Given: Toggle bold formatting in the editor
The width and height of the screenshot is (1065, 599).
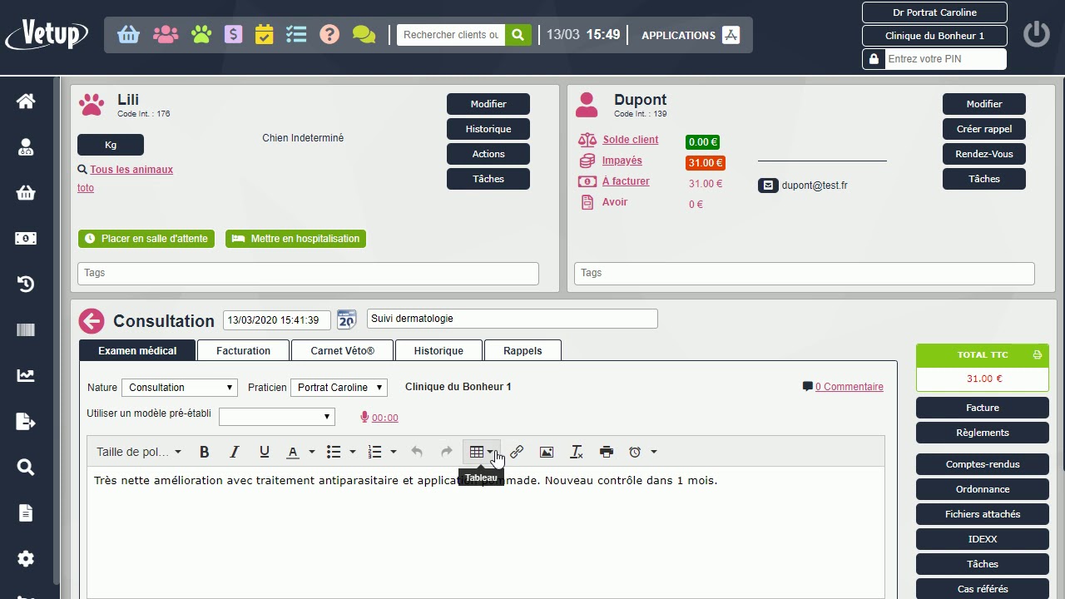Looking at the screenshot, I should pyautogui.click(x=205, y=452).
